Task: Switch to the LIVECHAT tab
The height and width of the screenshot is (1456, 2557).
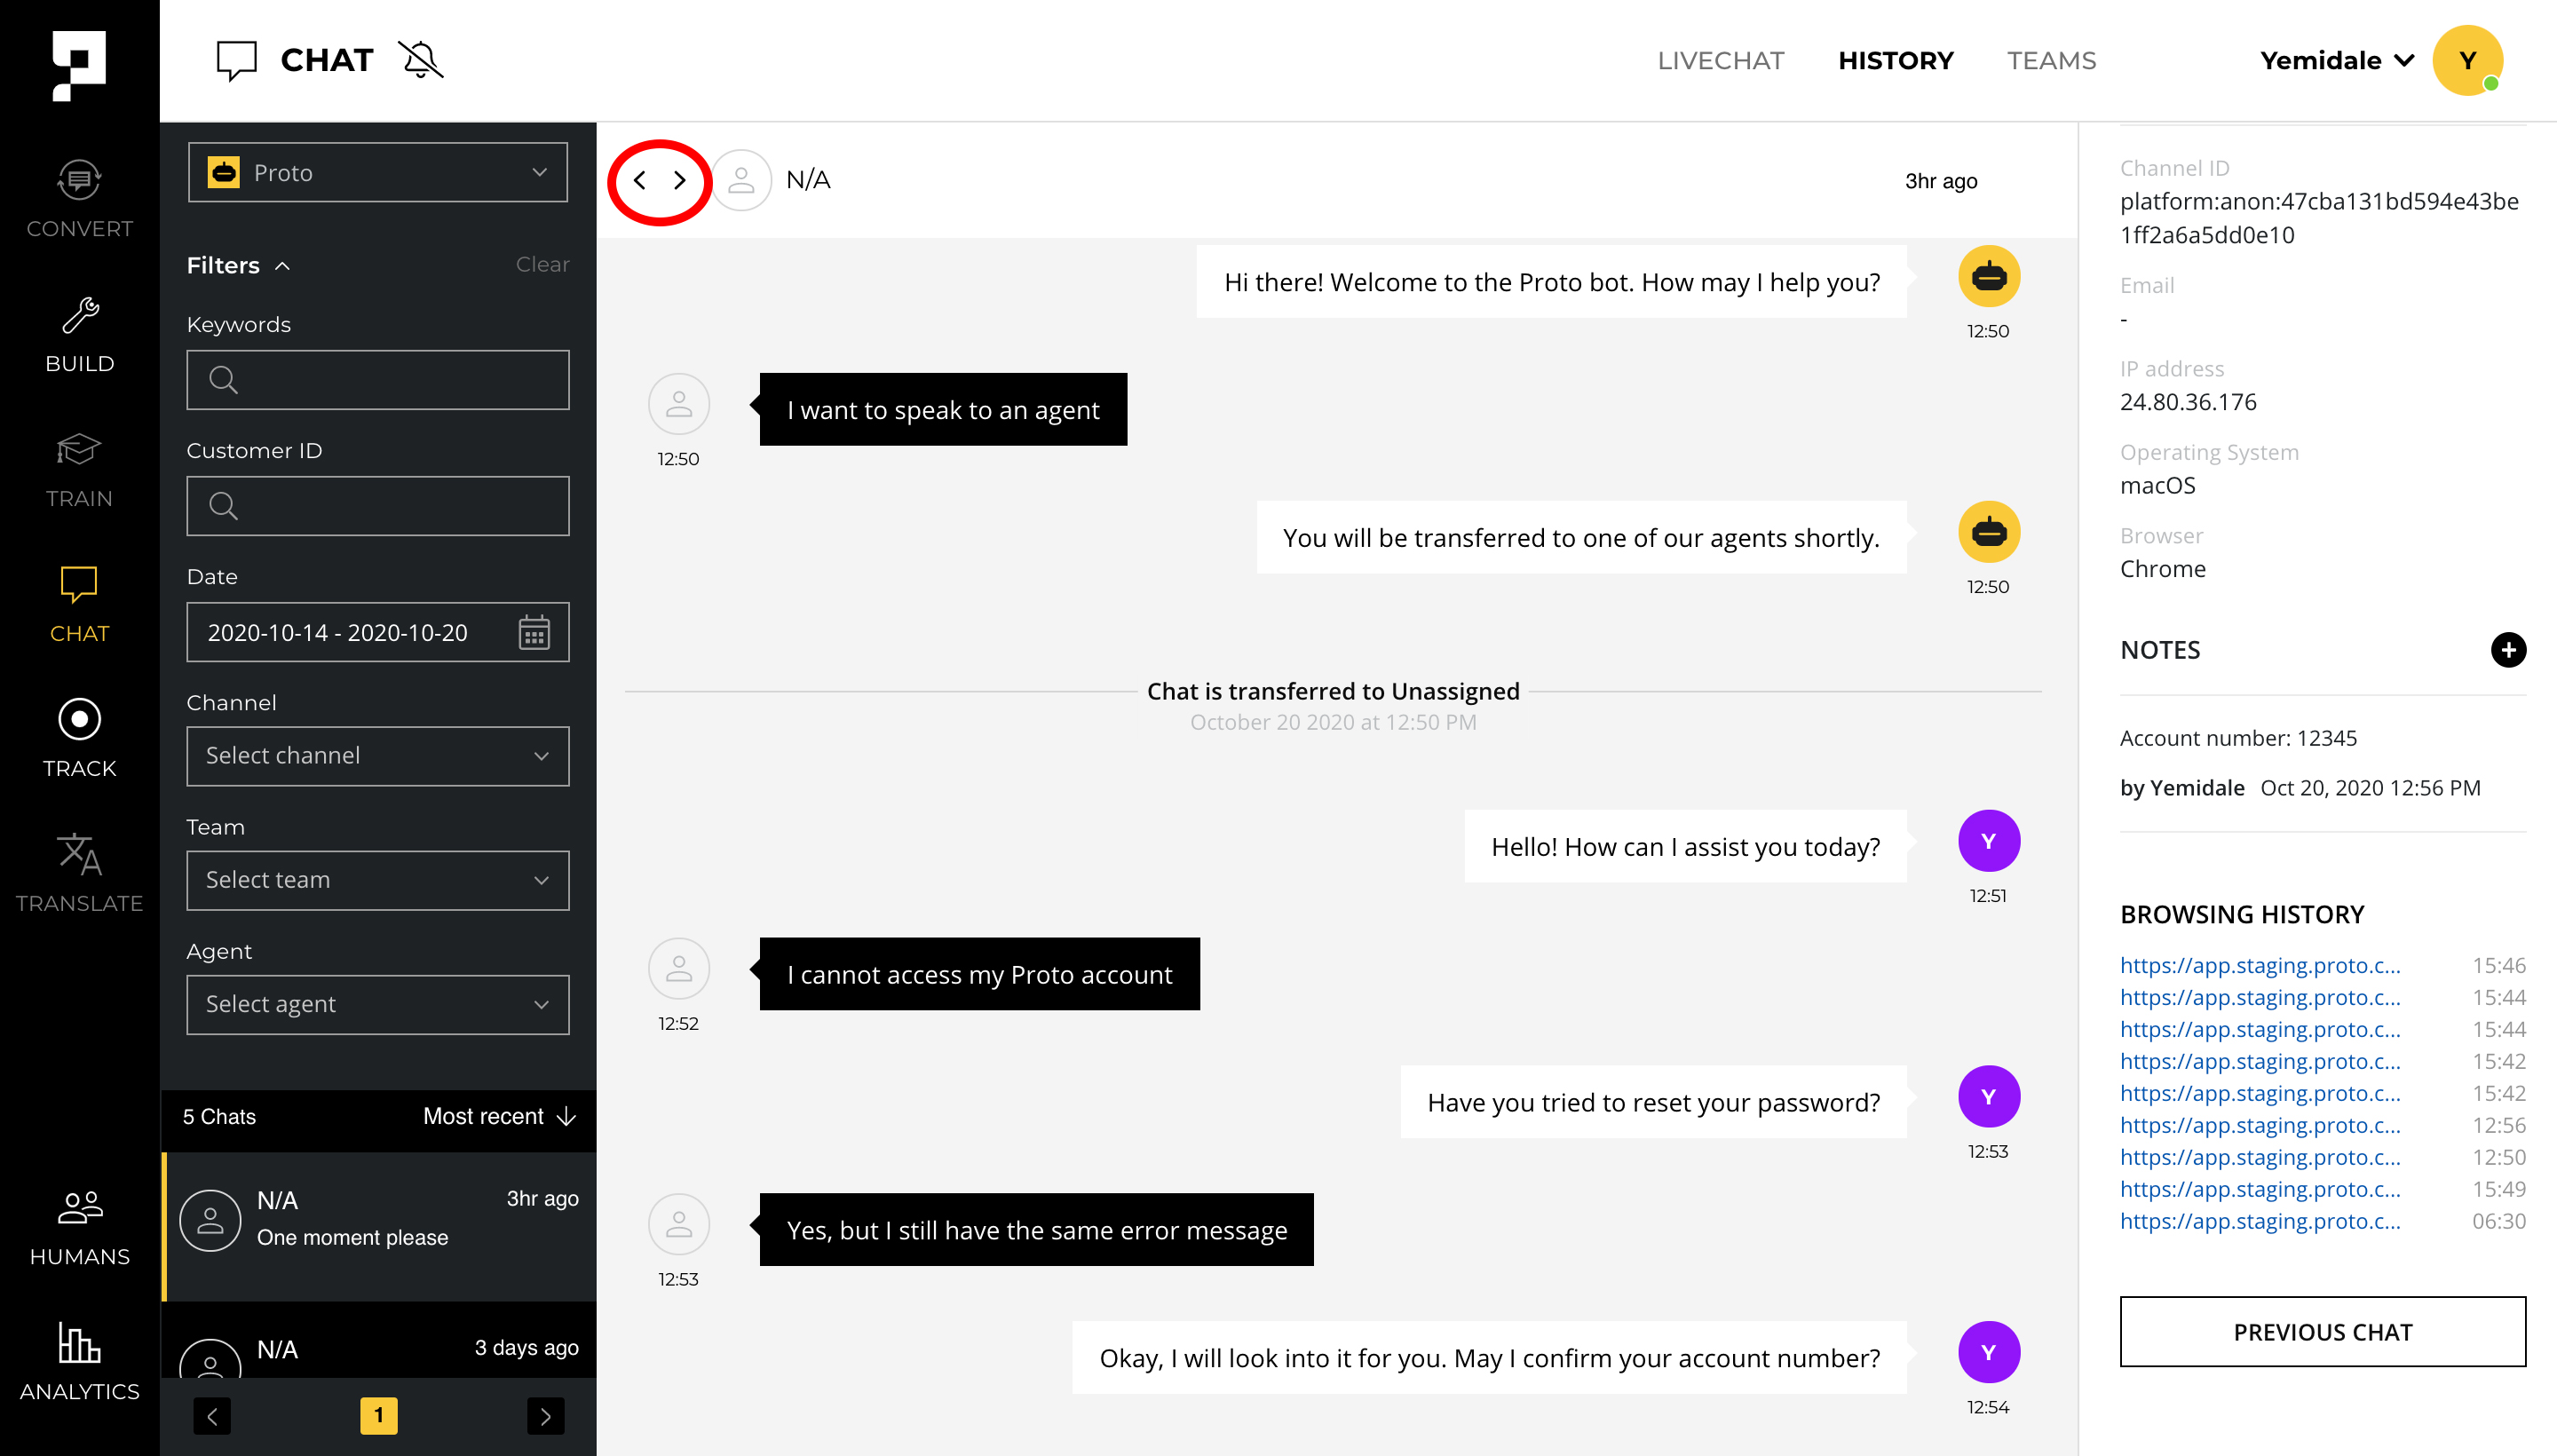Action: pyautogui.click(x=1720, y=60)
